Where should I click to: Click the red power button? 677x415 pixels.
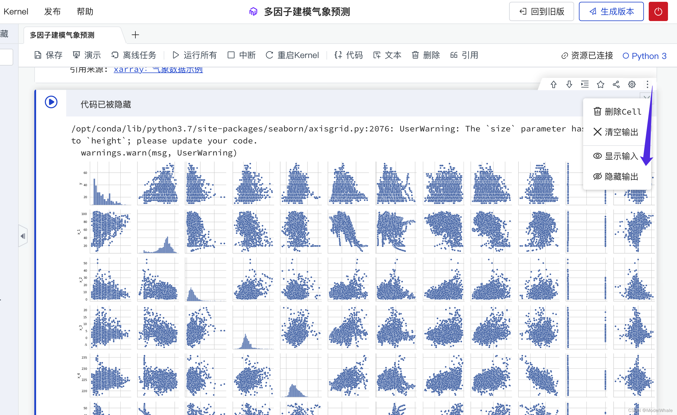point(658,12)
